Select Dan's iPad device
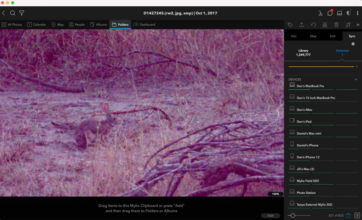 (323, 121)
